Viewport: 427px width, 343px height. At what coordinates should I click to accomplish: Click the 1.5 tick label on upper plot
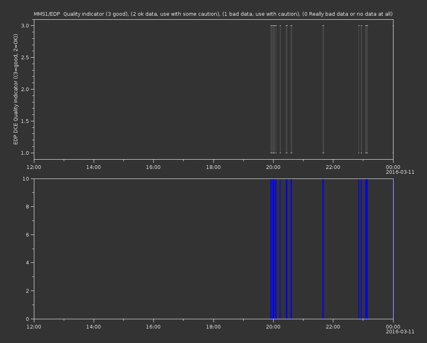coord(25,121)
